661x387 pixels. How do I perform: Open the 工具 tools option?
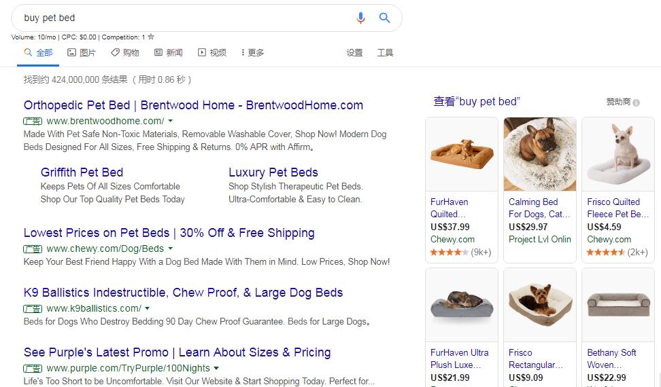pos(385,52)
